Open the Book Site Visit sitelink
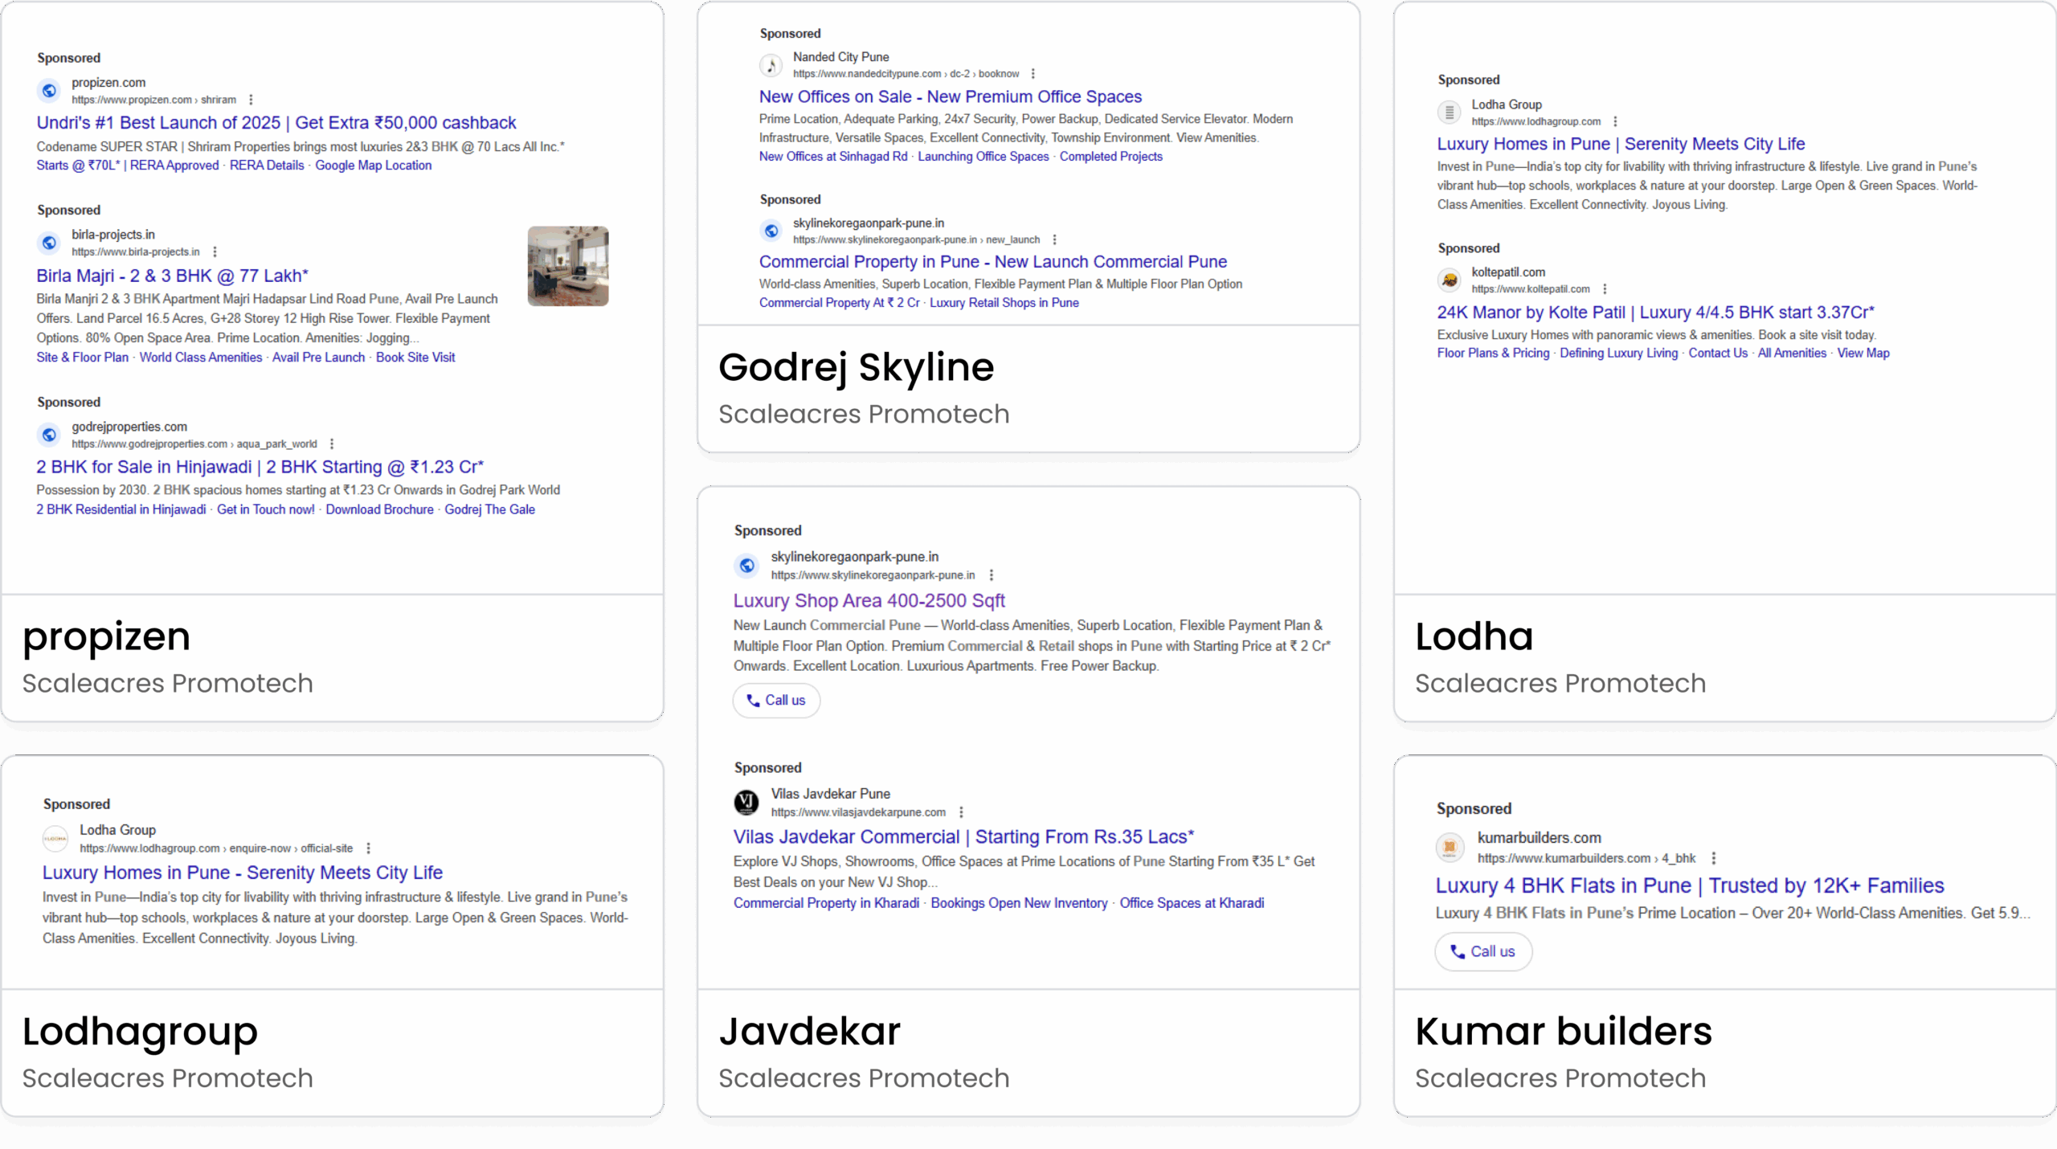Screen dimensions: 2057x1149 point(415,358)
